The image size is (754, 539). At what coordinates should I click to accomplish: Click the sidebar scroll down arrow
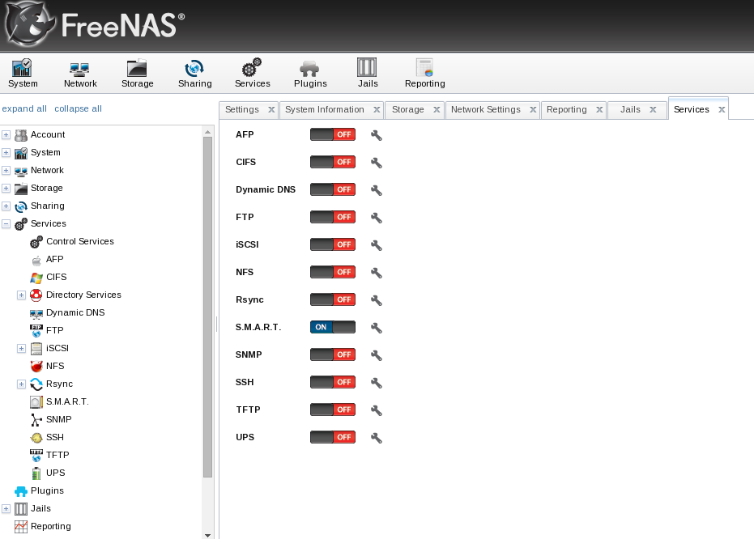pyautogui.click(x=207, y=535)
